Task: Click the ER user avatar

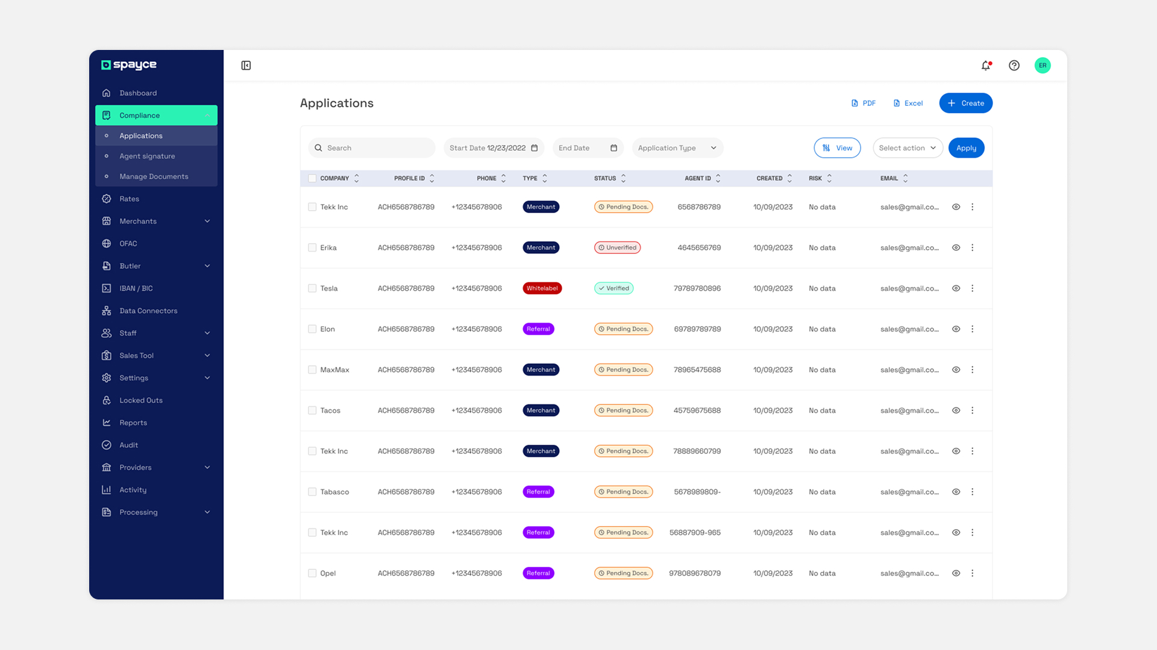Action: (x=1043, y=66)
